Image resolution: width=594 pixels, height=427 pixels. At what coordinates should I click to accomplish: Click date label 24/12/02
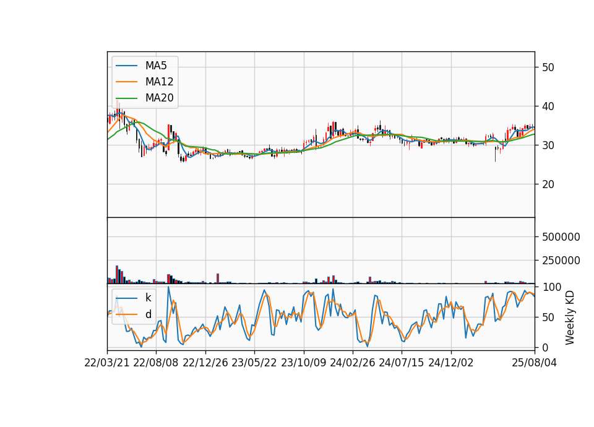[451, 363]
